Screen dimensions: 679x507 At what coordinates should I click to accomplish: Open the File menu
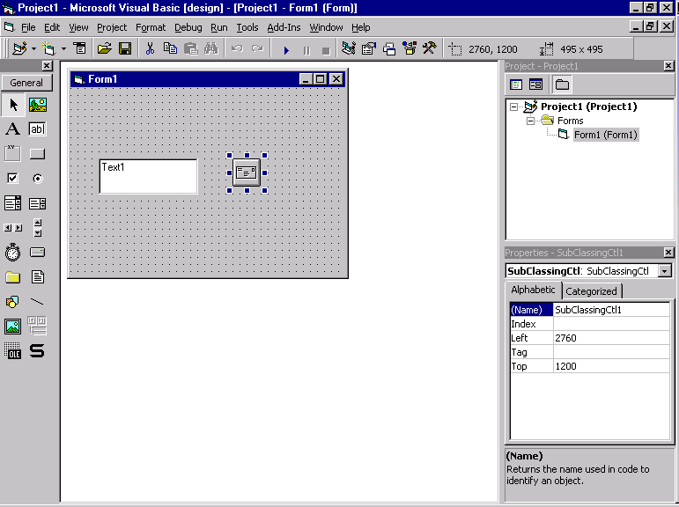(28, 27)
